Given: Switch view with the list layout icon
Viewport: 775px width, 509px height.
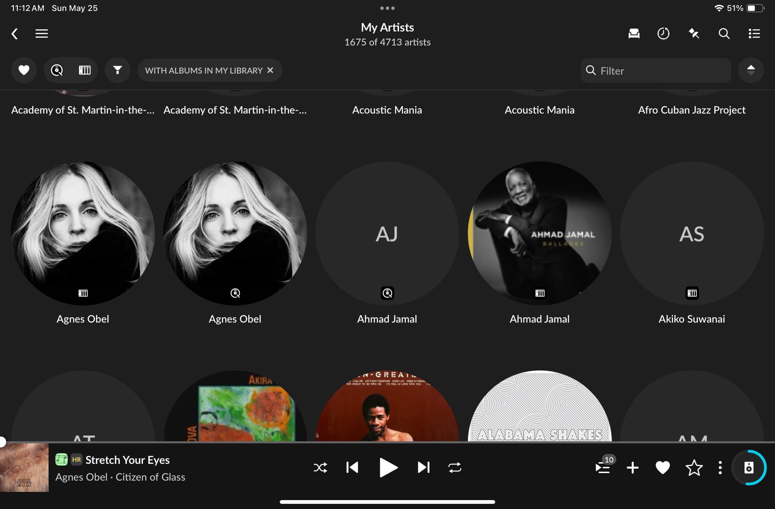Looking at the screenshot, I should point(754,34).
